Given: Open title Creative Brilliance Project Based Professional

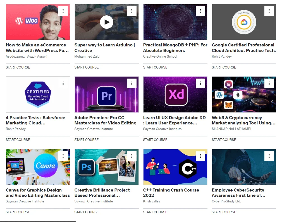Looking at the screenshot, I should tap(102, 193).
